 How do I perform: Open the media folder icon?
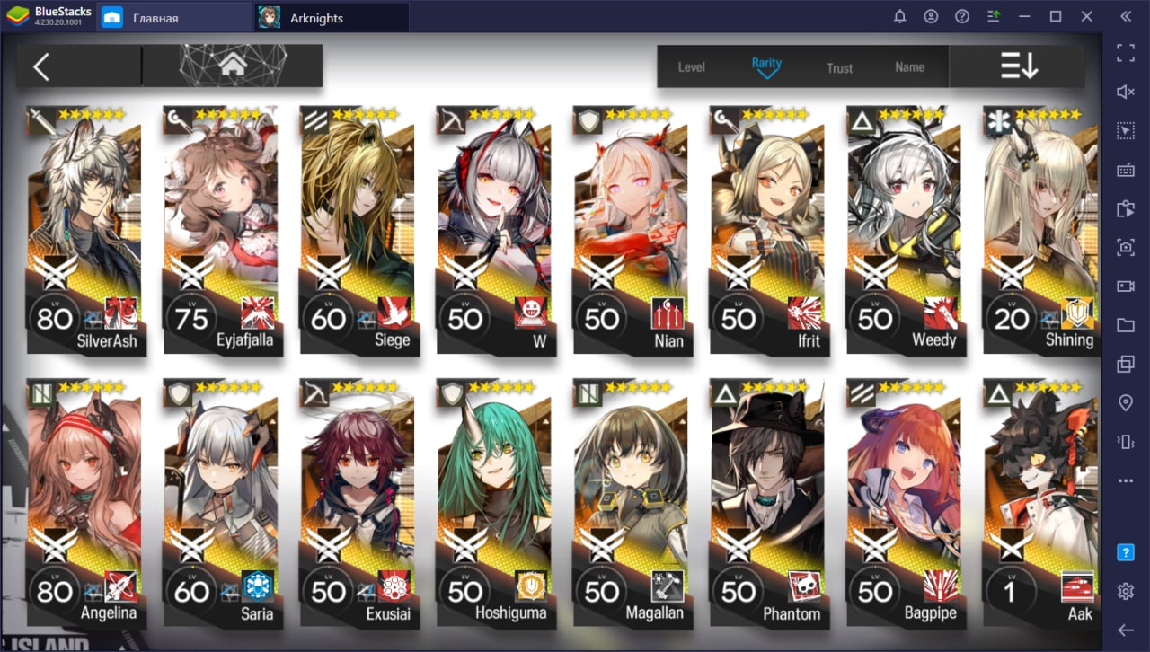1125,325
